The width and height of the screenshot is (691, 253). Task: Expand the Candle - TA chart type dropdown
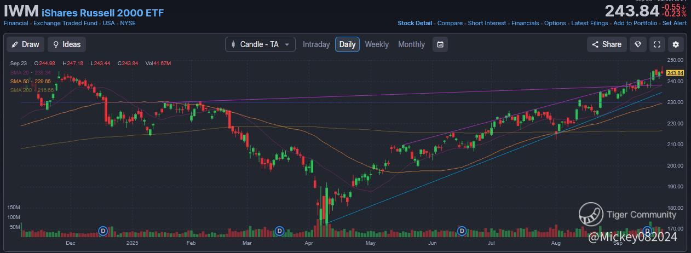click(x=260, y=44)
